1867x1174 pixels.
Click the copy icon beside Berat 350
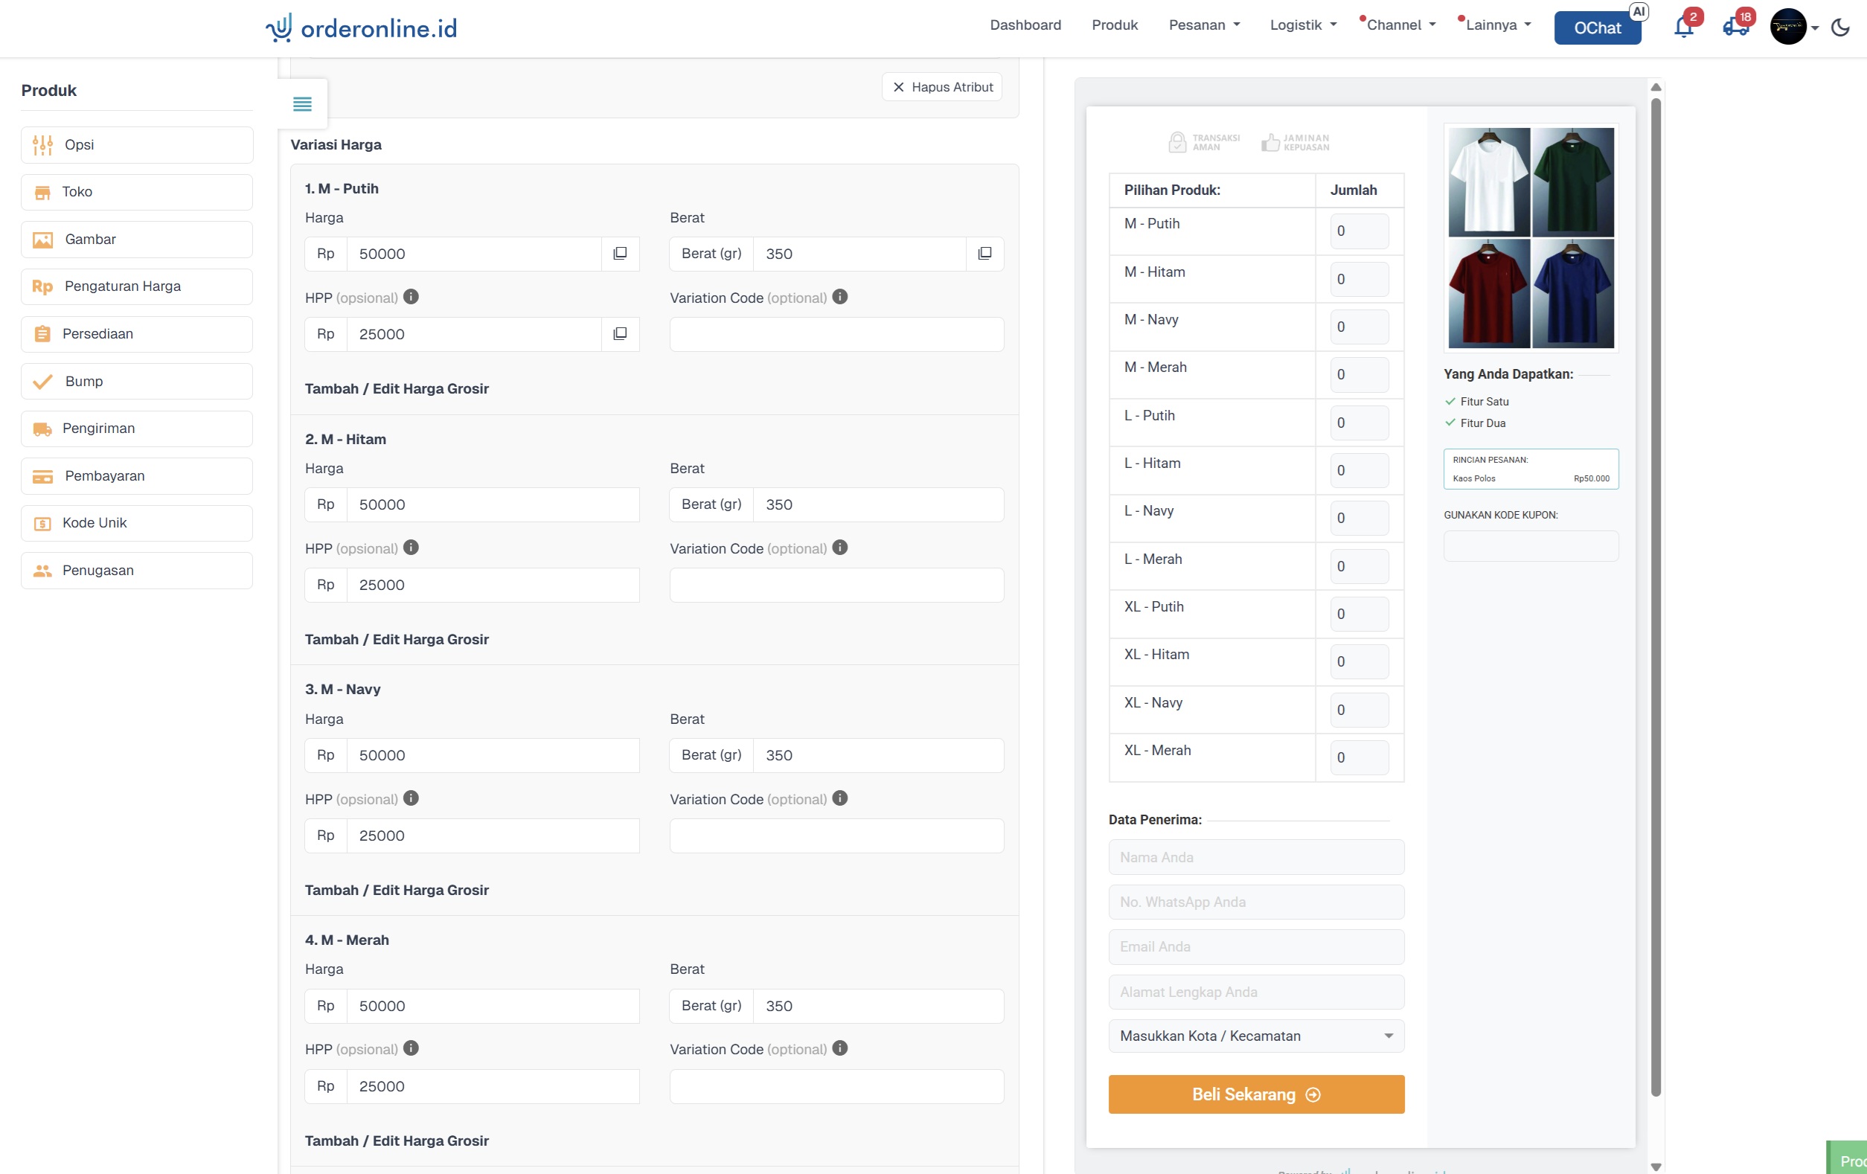tap(984, 254)
